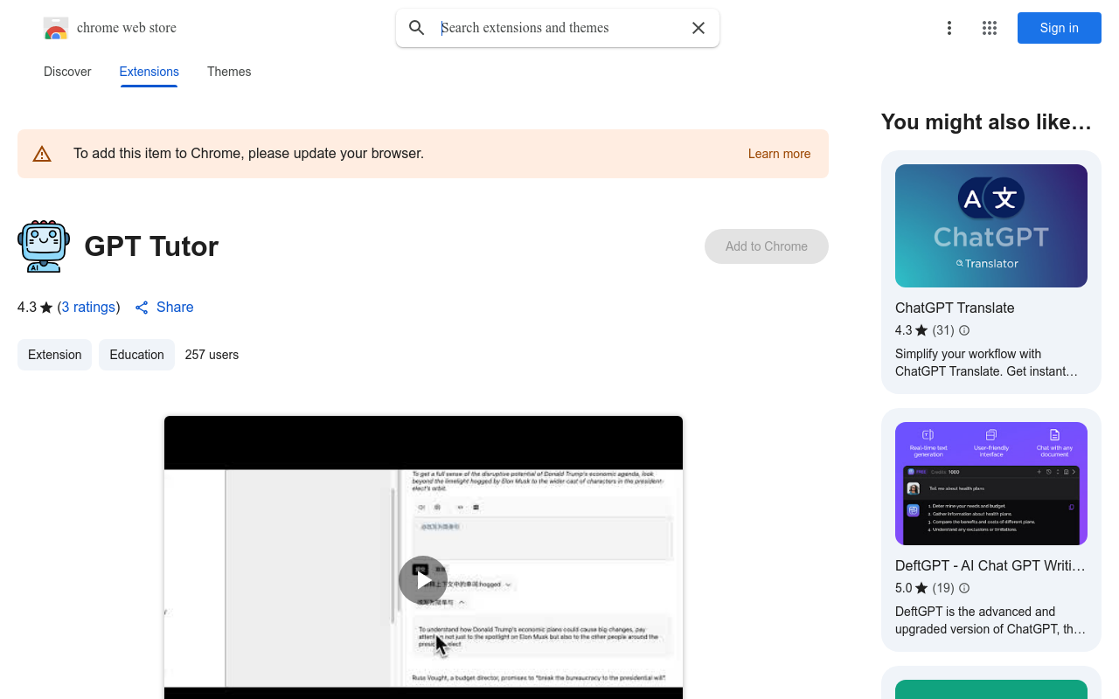
Task: Click the DeftGPT - AI Chat GPT title
Action: pyautogui.click(x=990, y=565)
